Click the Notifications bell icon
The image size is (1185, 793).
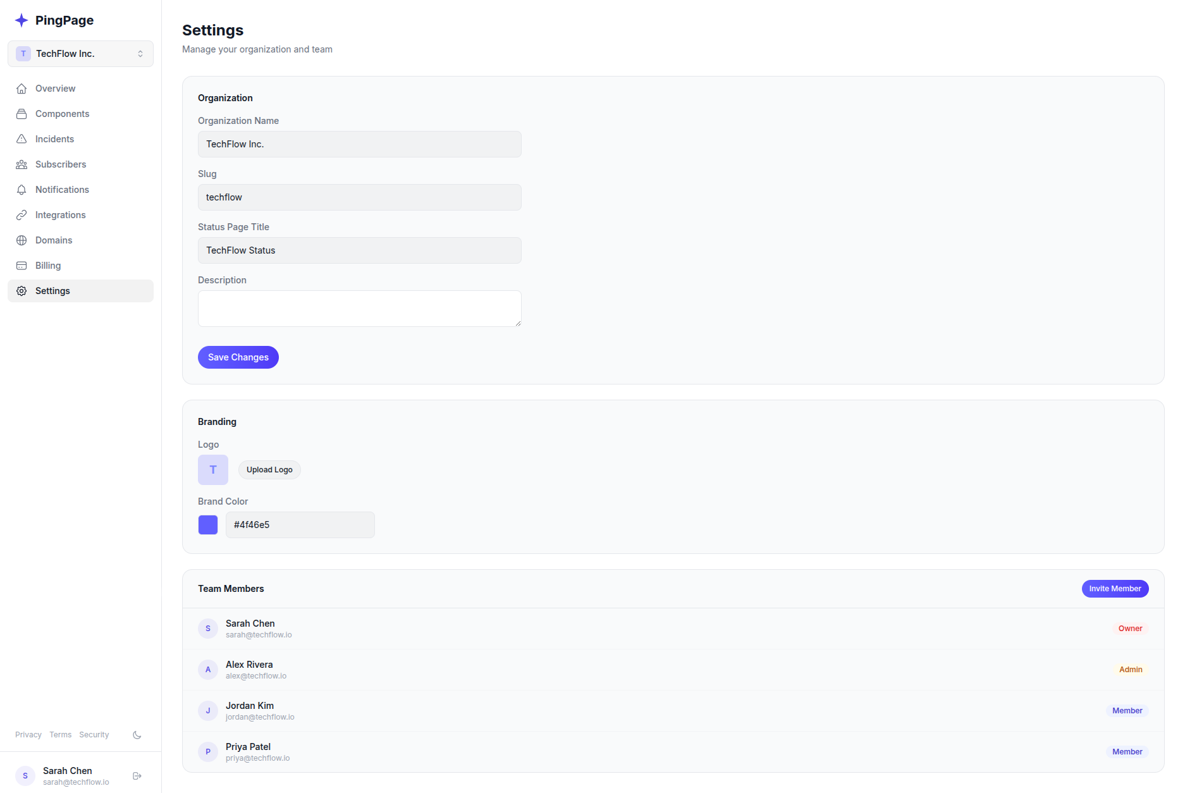point(21,190)
